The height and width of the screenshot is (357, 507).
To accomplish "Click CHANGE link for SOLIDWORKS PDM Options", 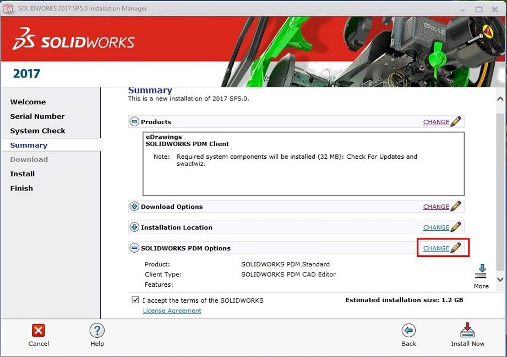I will point(436,248).
